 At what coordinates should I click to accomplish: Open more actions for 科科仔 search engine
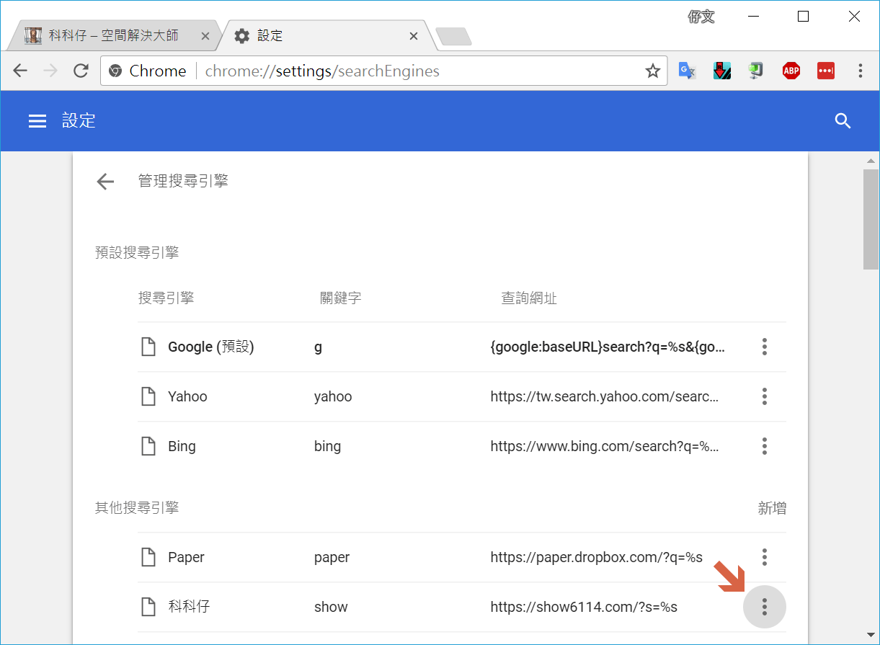764,607
